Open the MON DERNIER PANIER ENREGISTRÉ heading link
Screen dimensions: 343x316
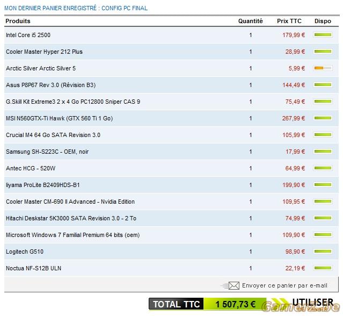pos(76,8)
